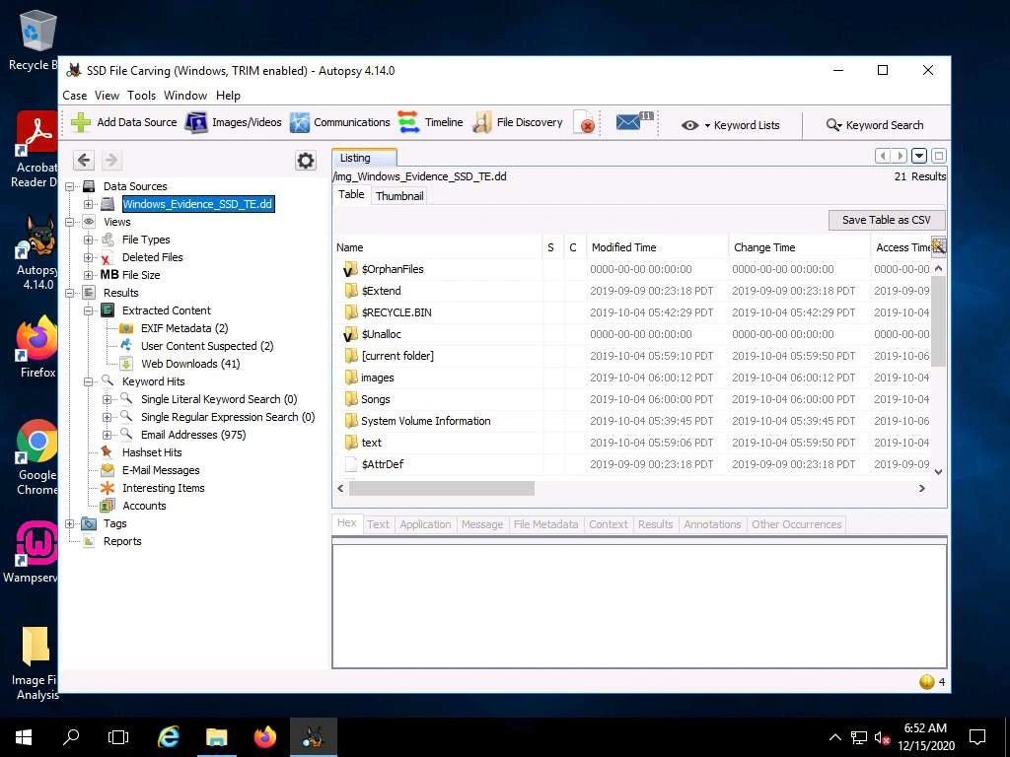Expand Windows_Evidence_SSD_TE.dd data source

(x=88, y=204)
